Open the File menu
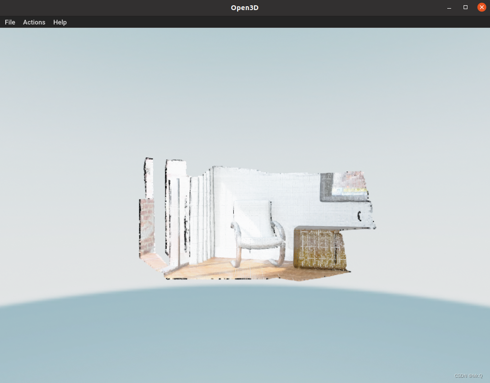The width and height of the screenshot is (490, 383). pos(10,22)
